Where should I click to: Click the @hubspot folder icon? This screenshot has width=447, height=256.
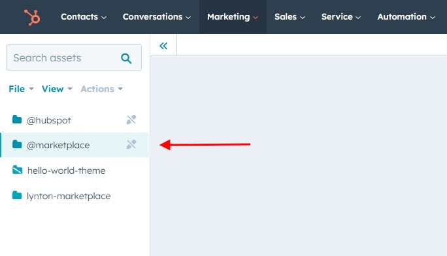tap(17, 120)
